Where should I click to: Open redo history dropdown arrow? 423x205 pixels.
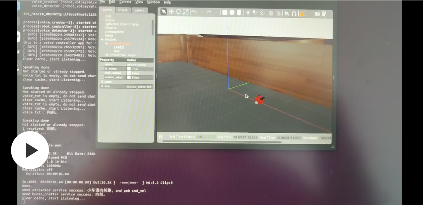(216, 12)
